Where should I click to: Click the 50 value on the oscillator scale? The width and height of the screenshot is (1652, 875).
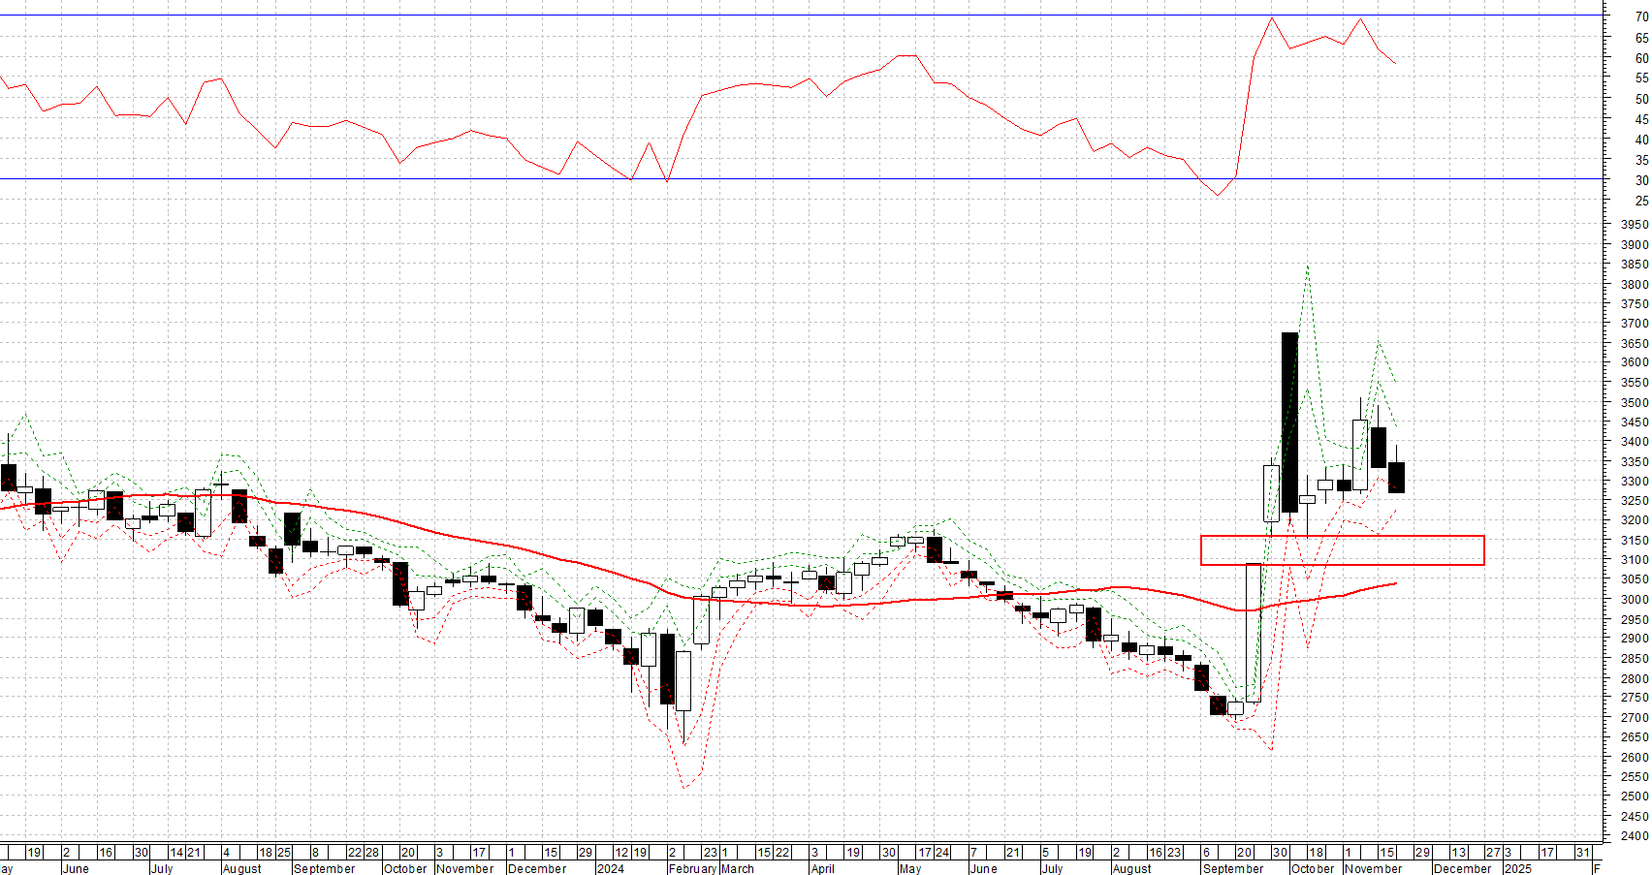1641,99
